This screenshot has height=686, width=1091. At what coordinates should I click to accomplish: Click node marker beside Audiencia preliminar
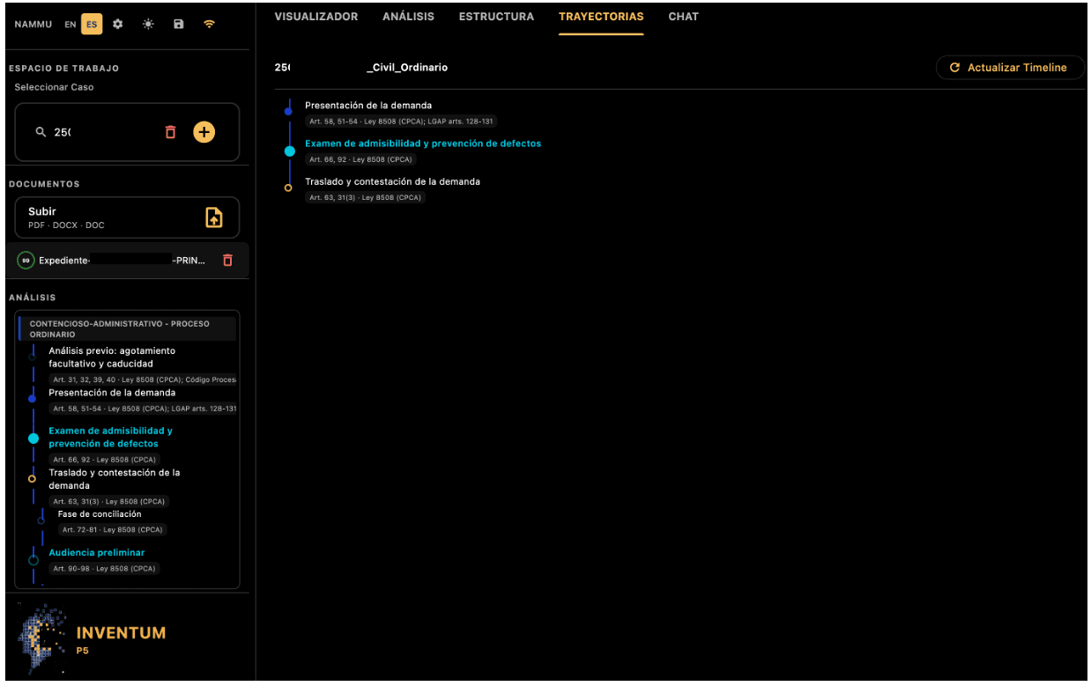[33, 559]
